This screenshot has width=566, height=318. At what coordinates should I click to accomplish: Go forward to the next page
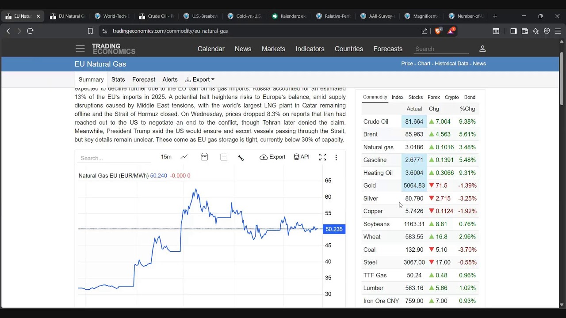[x=19, y=31]
